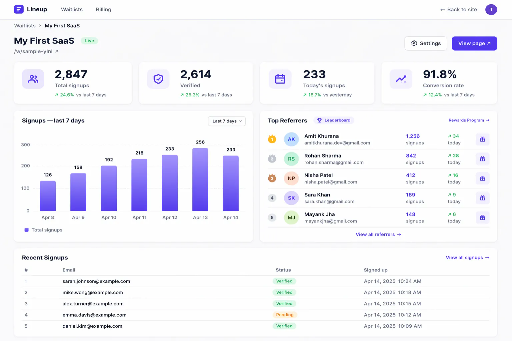Click Verified badge for daniel.kim@example.com
Screen dimensions: 512x341
[x=284, y=326]
